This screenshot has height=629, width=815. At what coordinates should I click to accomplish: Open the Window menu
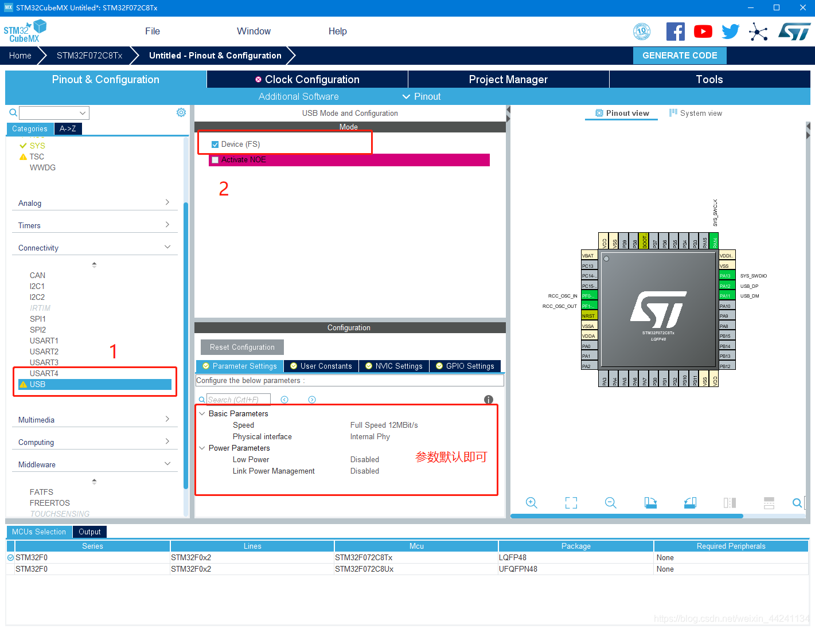click(254, 32)
